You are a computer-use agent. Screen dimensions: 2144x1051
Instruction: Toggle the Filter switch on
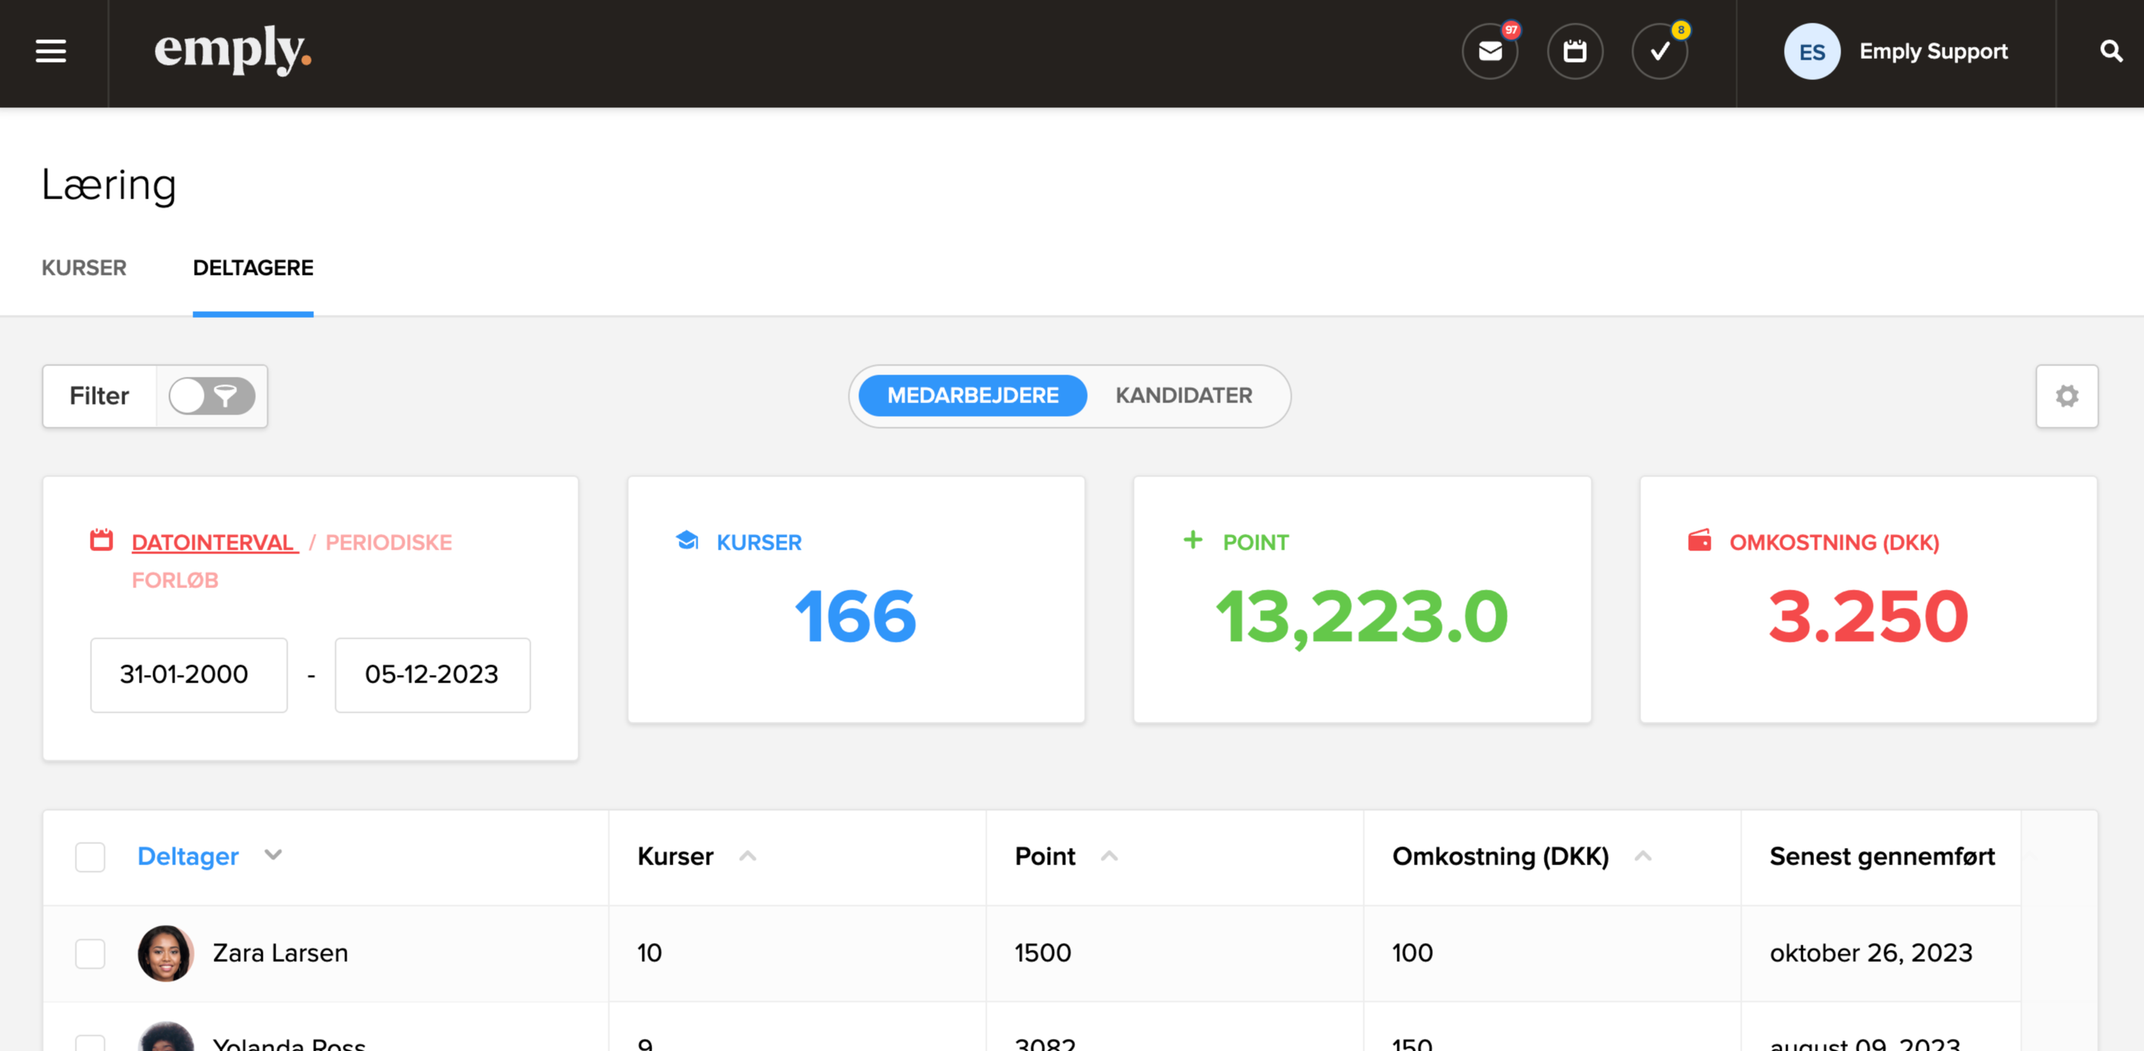click(x=211, y=396)
